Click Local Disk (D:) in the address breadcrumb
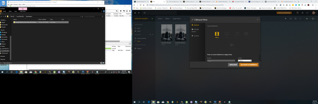This screenshot has height=104, width=318. [x=20, y=16]
